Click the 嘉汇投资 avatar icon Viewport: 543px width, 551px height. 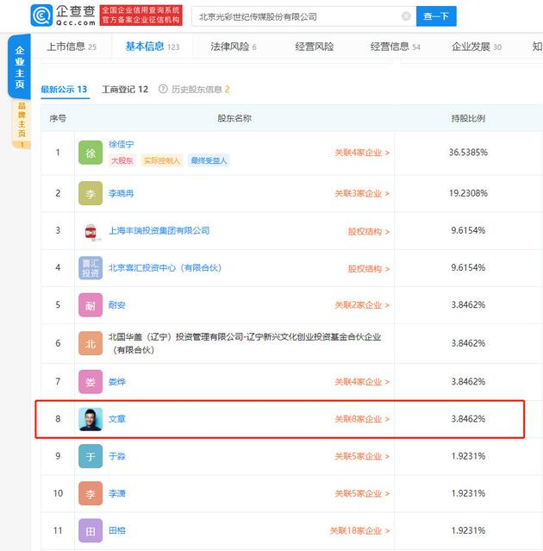90,268
